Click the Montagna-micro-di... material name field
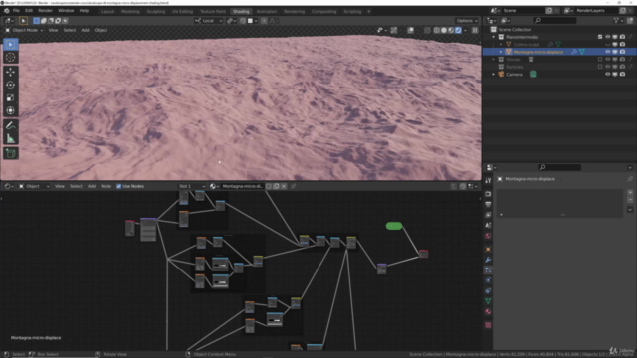Viewport: 637px width, 358px height. tap(243, 186)
